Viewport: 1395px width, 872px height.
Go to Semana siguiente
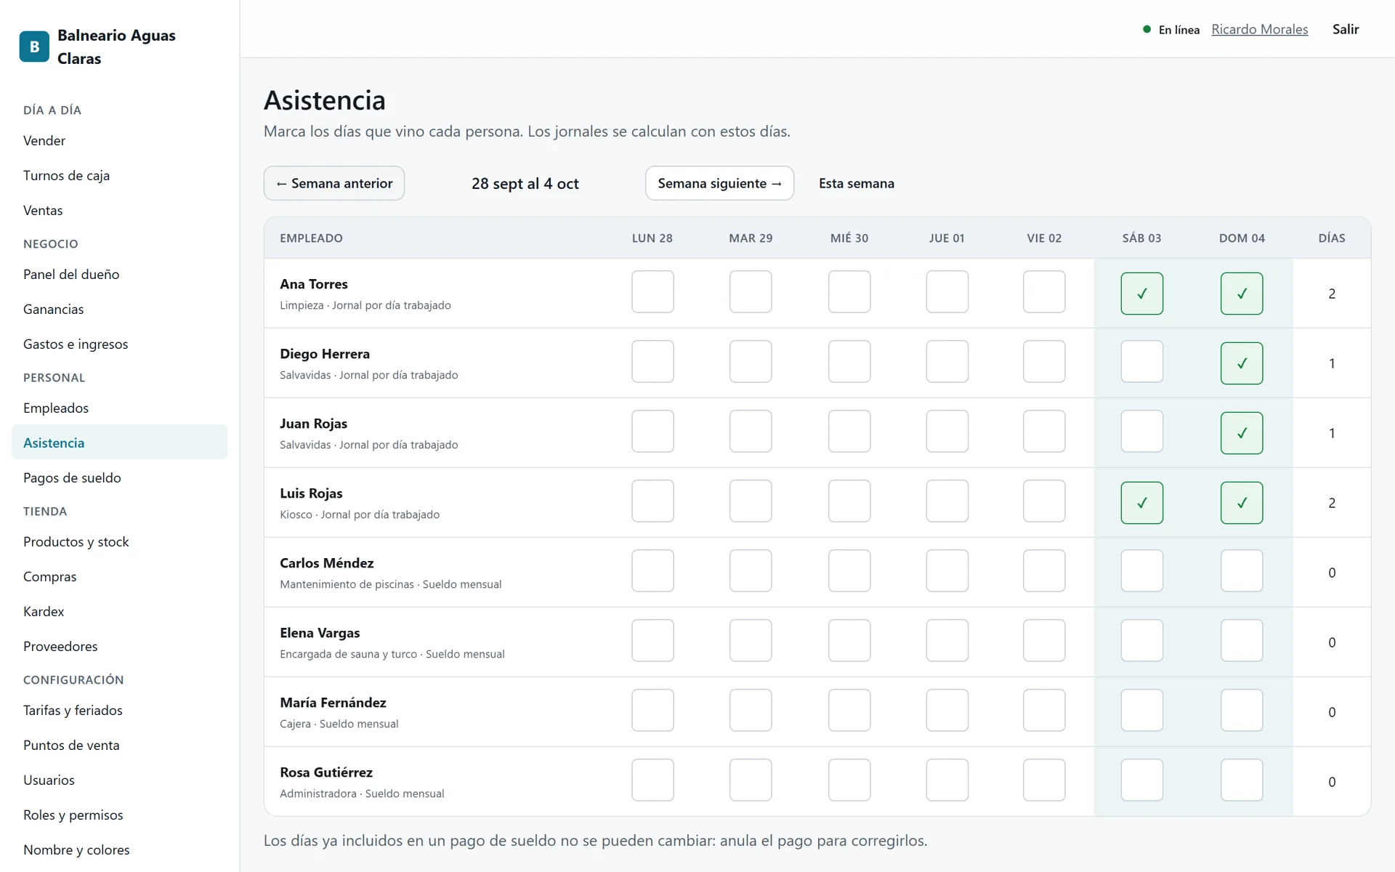pyautogui.click(x=719, y=183)
